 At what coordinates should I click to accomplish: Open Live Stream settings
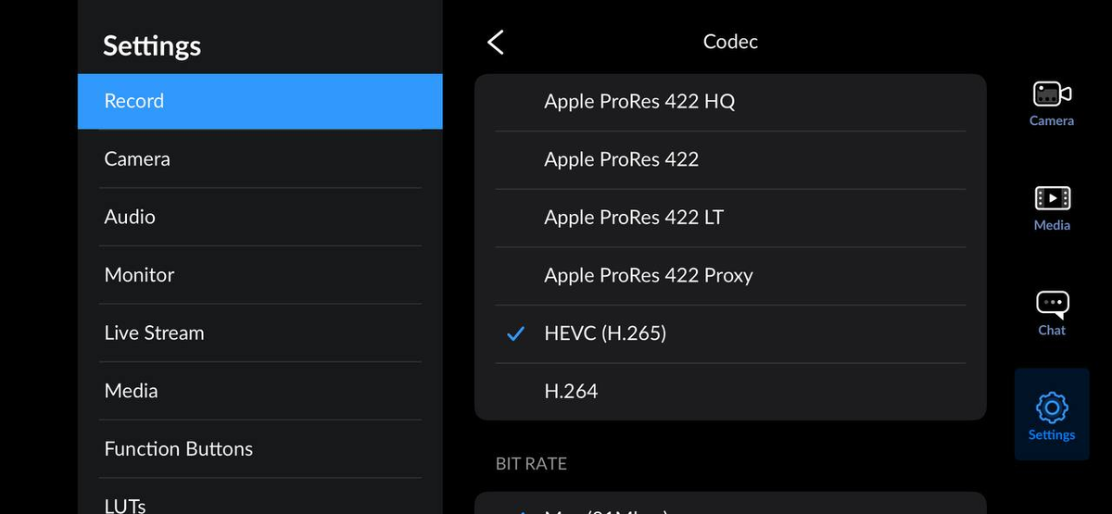pos(259,332)
